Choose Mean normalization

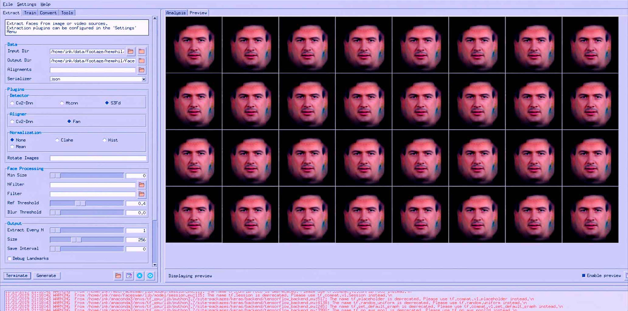18,147
